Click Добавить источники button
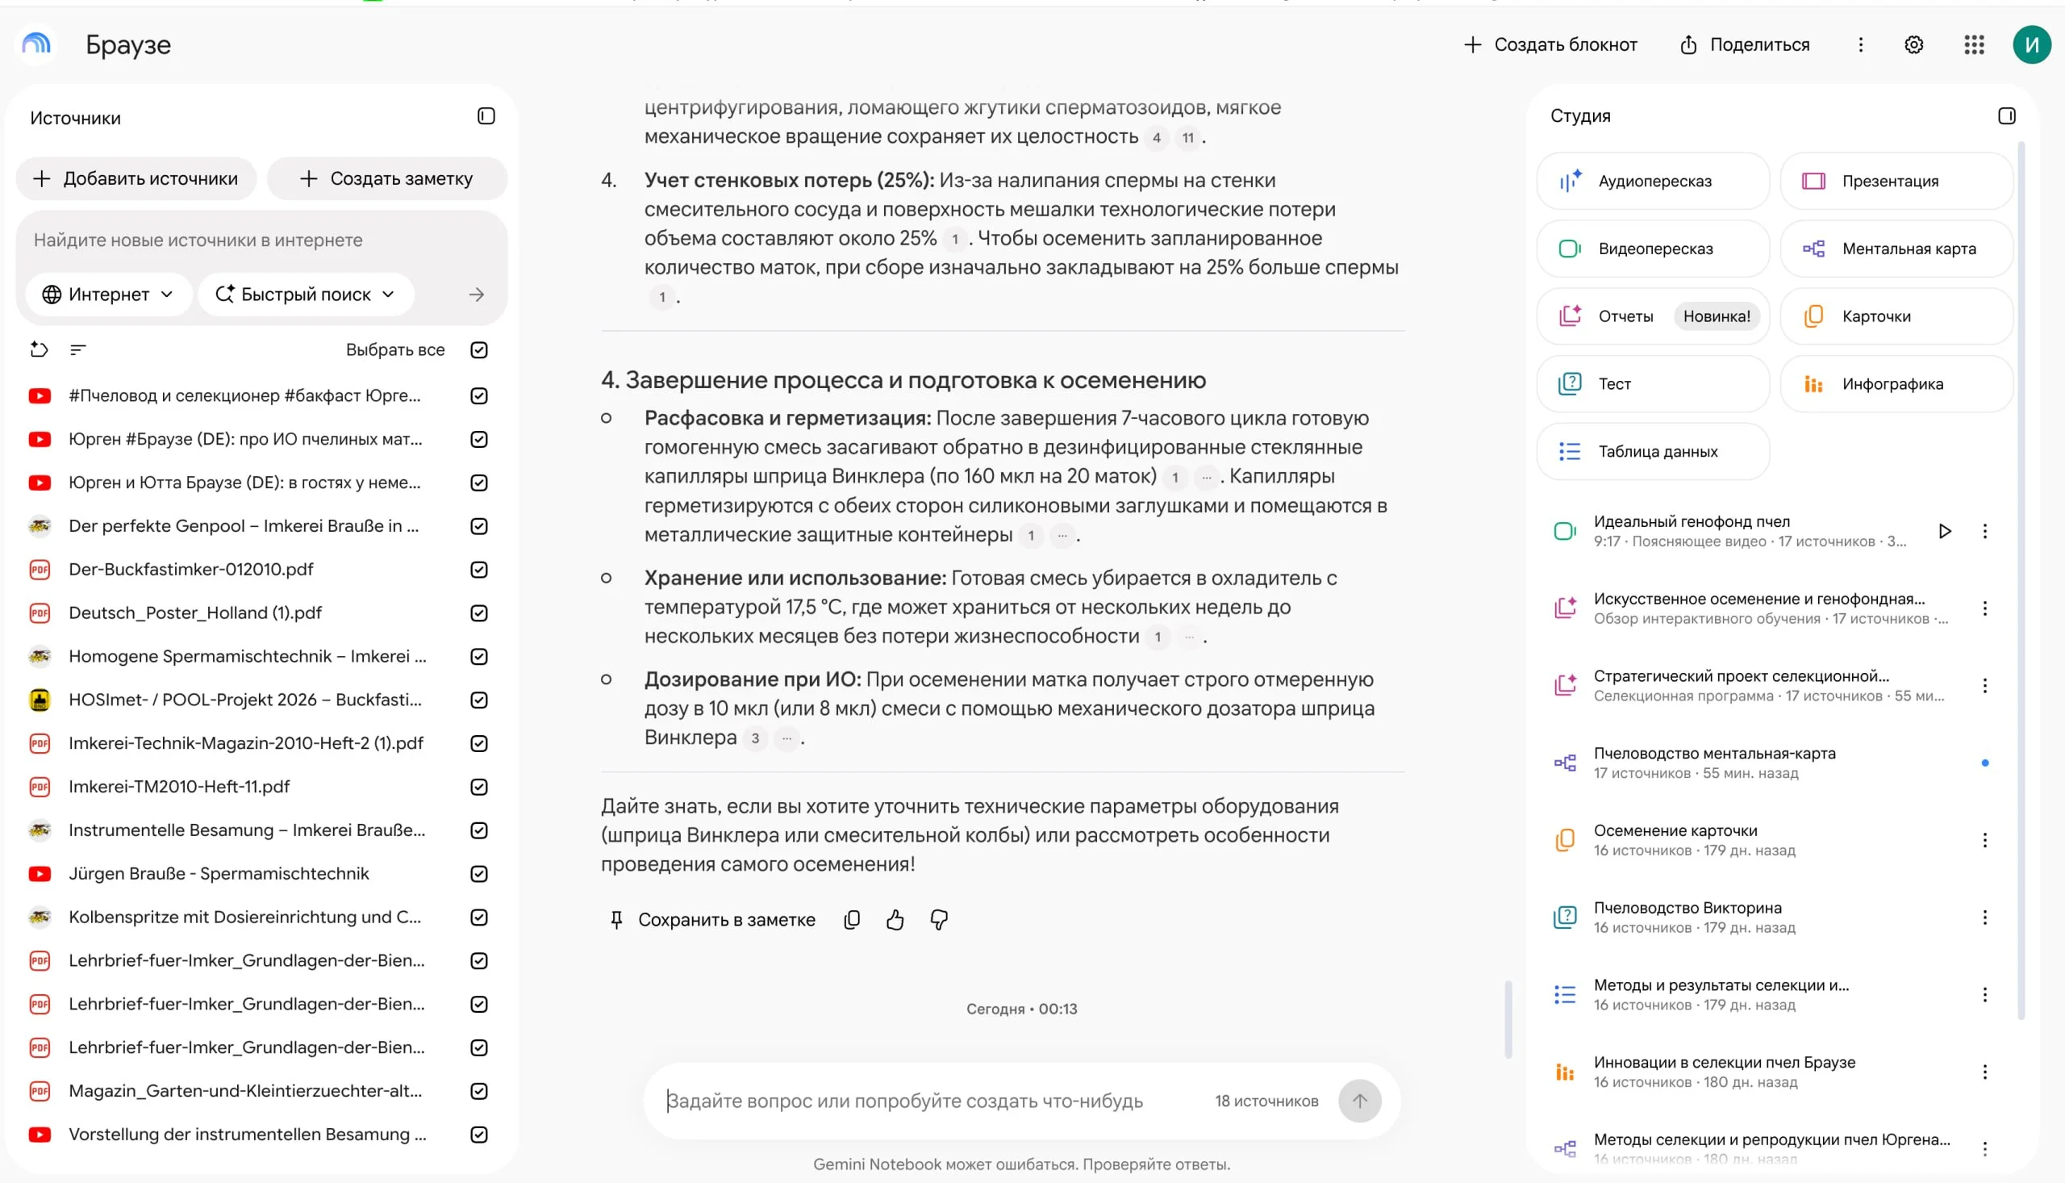Screen dimensions: 2065x1183 [136, 179]
